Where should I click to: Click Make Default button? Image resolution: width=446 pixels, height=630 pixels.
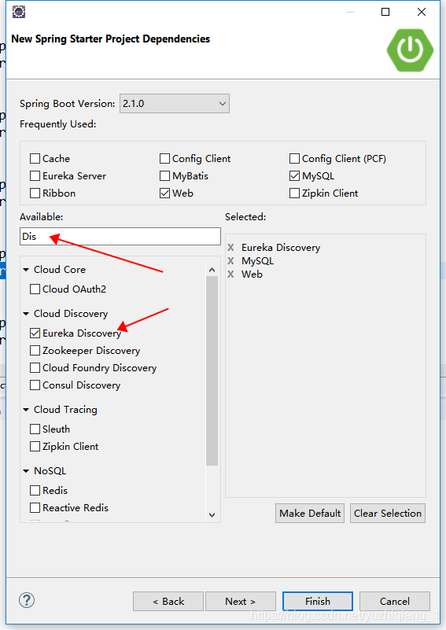click(x=310, y=513)
